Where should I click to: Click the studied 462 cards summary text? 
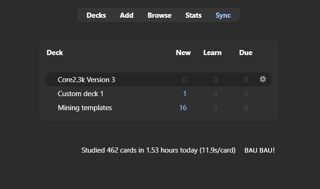click(x=158, y=151)
